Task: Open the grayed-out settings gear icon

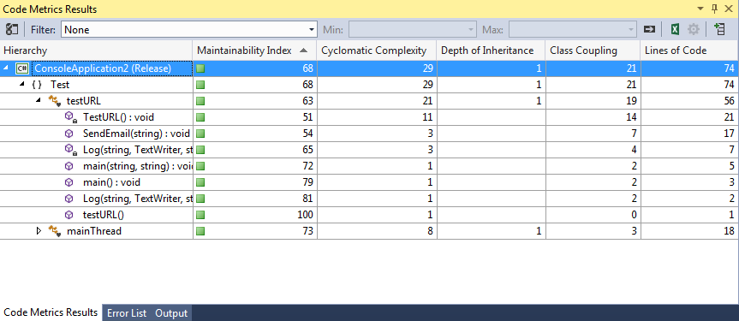Action: tap(693, 30)
